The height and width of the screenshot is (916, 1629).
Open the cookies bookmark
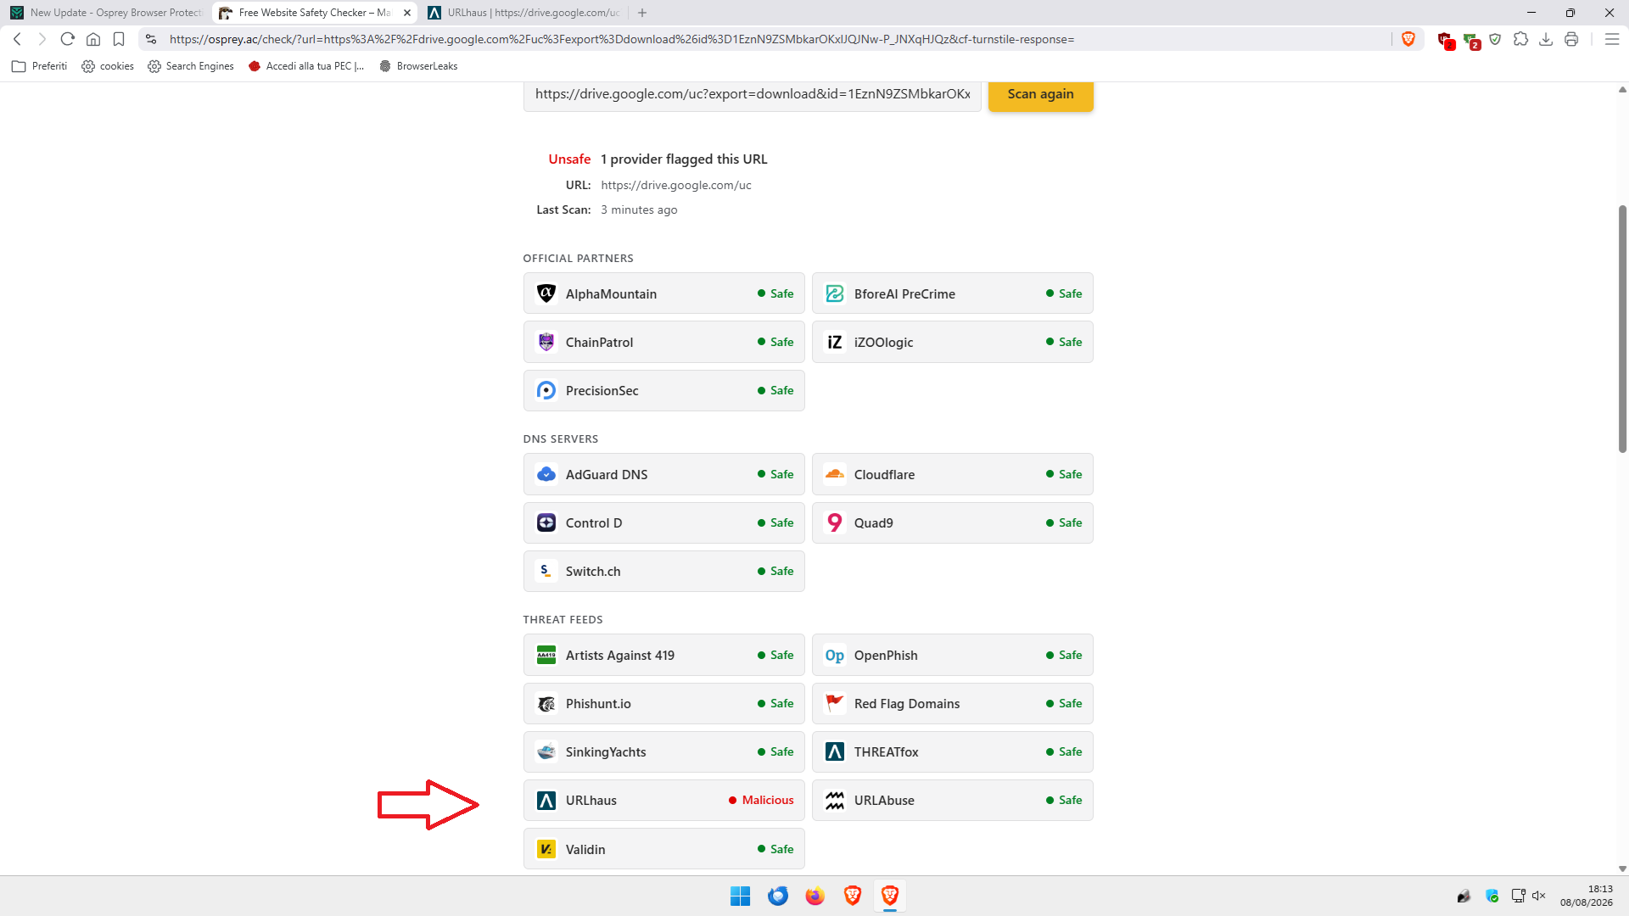[108, 66]
